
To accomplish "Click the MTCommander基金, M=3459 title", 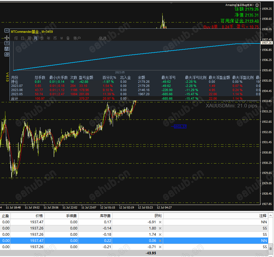I will pyautogui.click(x=32, y=32).
